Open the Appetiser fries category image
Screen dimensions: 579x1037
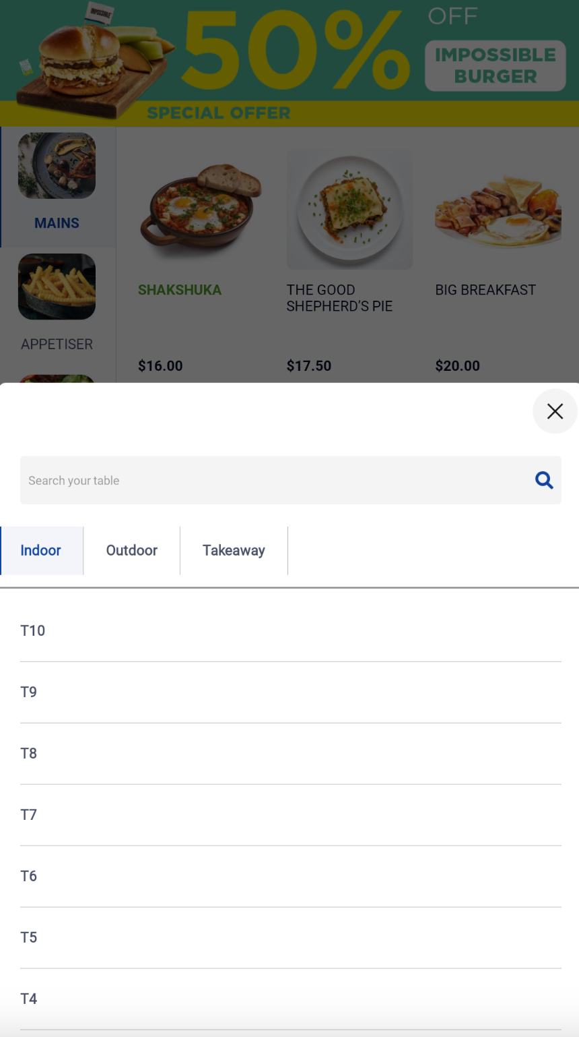pos(57,287)
